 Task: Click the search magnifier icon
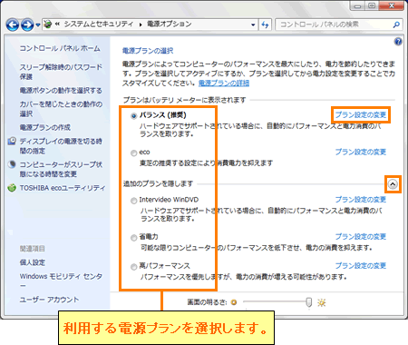pyautogui.click(x=396, y=25)
